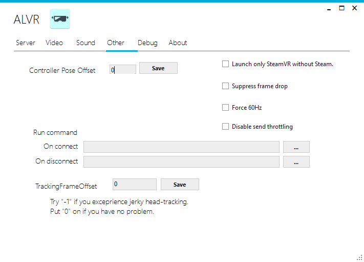This screenshot has height=262, width=364.
Task: Show the About tab
Action: tap(178, 43)
